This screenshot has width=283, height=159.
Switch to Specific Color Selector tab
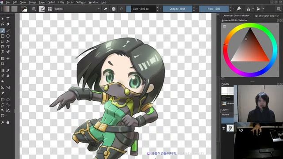[266, 16]
